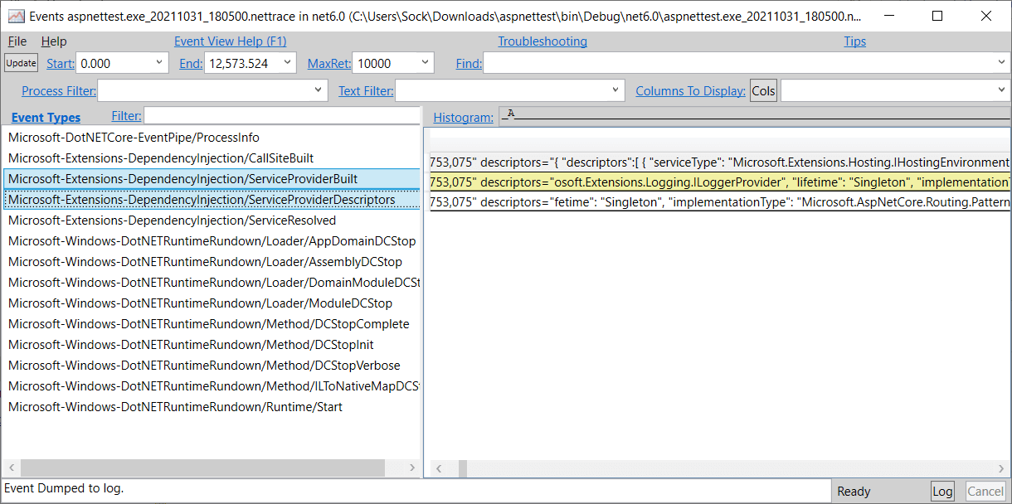Screen dimensions: 1012x504
Task: Click the Cols button
Action: (764, 91)
